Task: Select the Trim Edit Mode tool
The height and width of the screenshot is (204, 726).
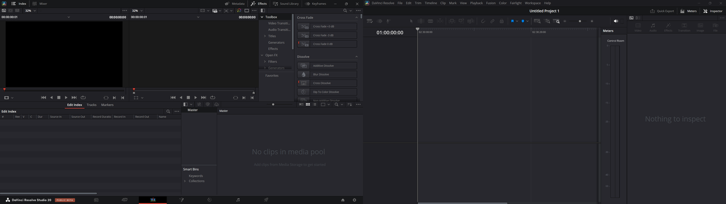Action: (x=421, y=21)
